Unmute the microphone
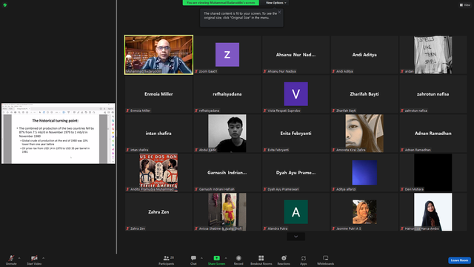The image size is (474, 267). point(11,260)
